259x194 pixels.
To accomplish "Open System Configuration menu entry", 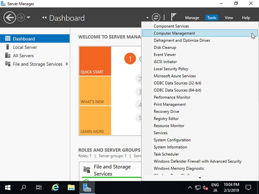I will point(200,140).
